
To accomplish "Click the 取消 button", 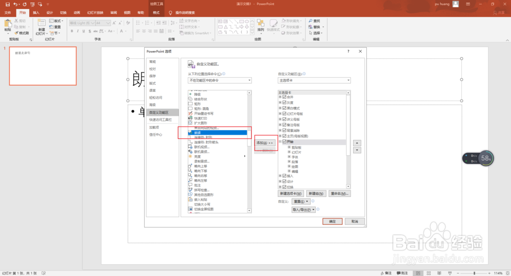I will (355, 221).
